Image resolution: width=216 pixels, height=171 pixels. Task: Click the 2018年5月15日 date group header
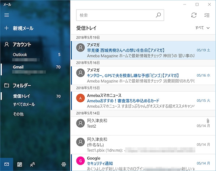coord(88,88)
